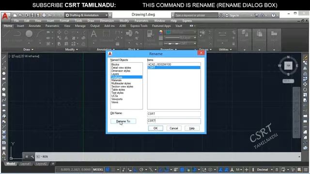The height and width of the screenshot is (174, 310).
Task: Select Viewports in Named Objects list
Action: tap(117, 99)
